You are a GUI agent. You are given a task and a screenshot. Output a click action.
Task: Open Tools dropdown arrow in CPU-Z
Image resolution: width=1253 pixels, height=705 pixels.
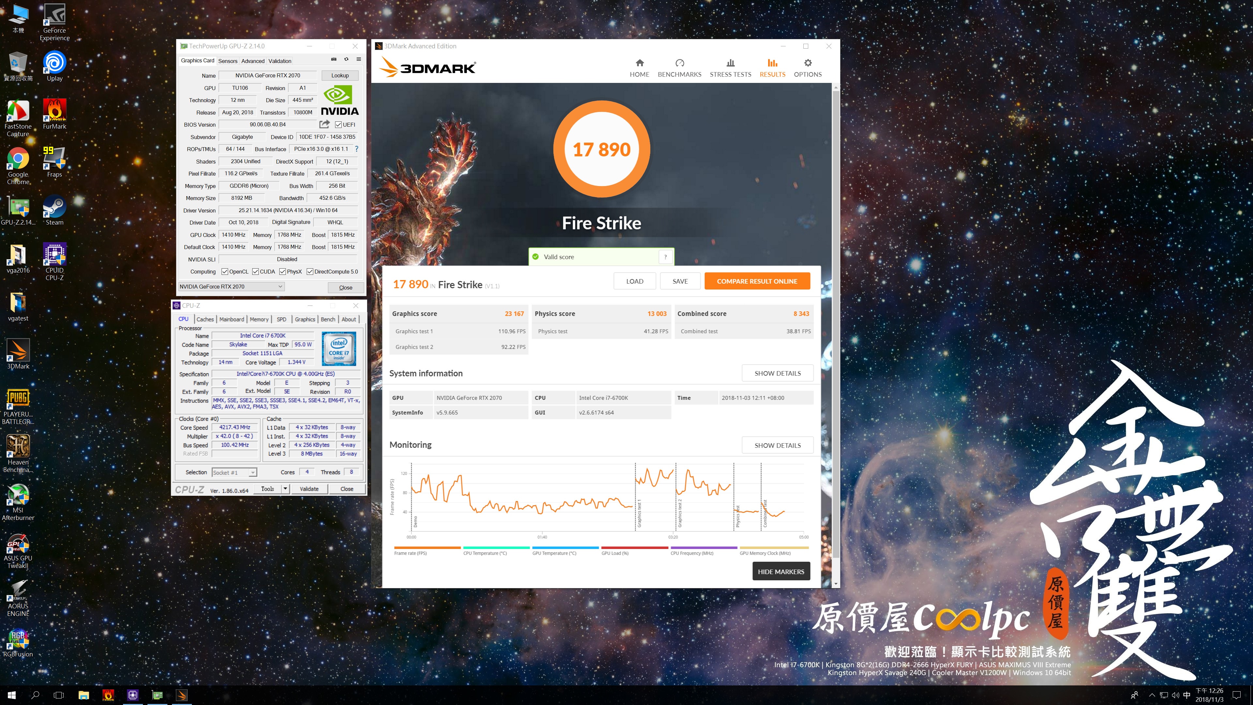pyautogui.click(x=286, y=489)
